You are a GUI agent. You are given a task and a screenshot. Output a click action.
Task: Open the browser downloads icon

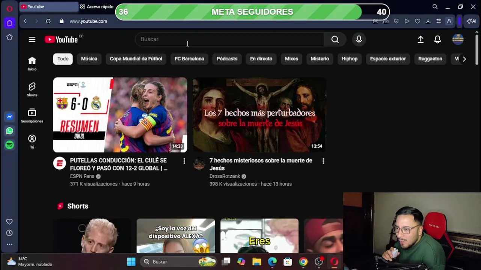(x=428, y=21)
